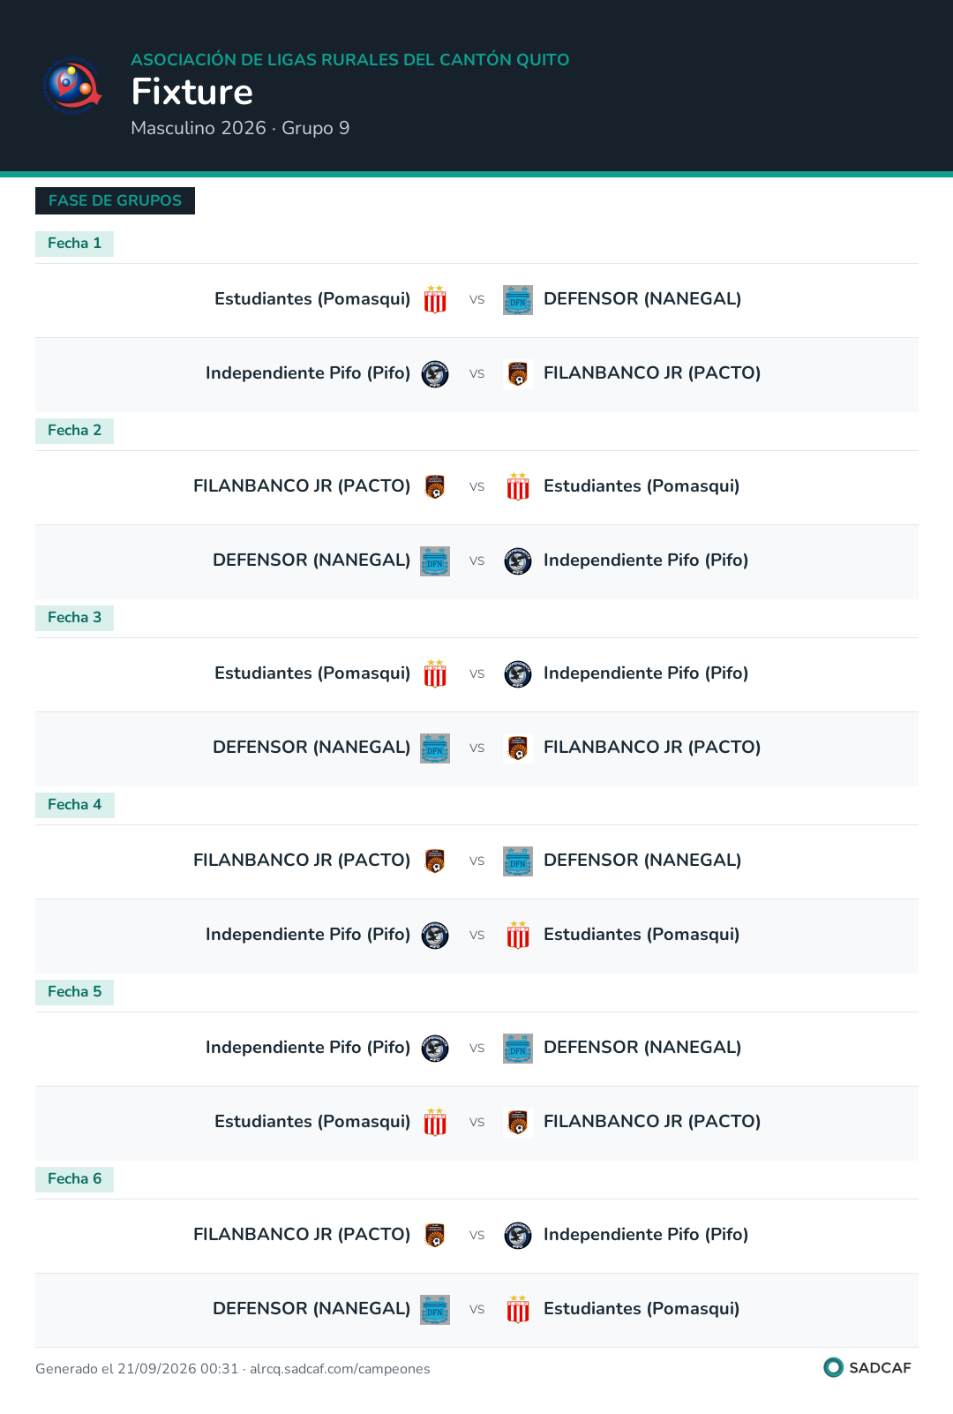The height and width of the screenshot is (1414, 953).
Task: Select the FASE DE GRUPOS tab
Action: (x=115, y=200)
